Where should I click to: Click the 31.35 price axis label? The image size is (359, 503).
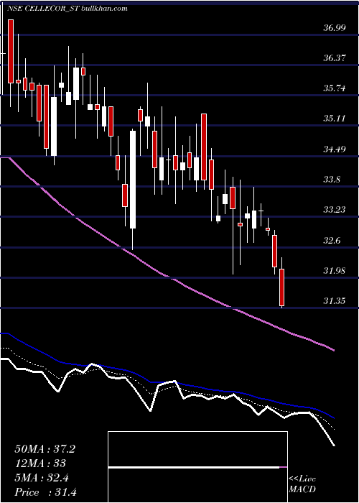335,301
